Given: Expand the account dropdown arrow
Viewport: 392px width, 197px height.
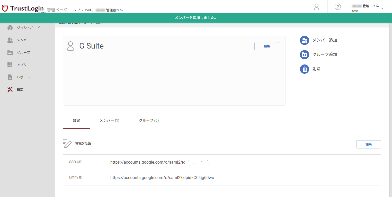Looking at the screenshot, I should (x=382, y=8).
